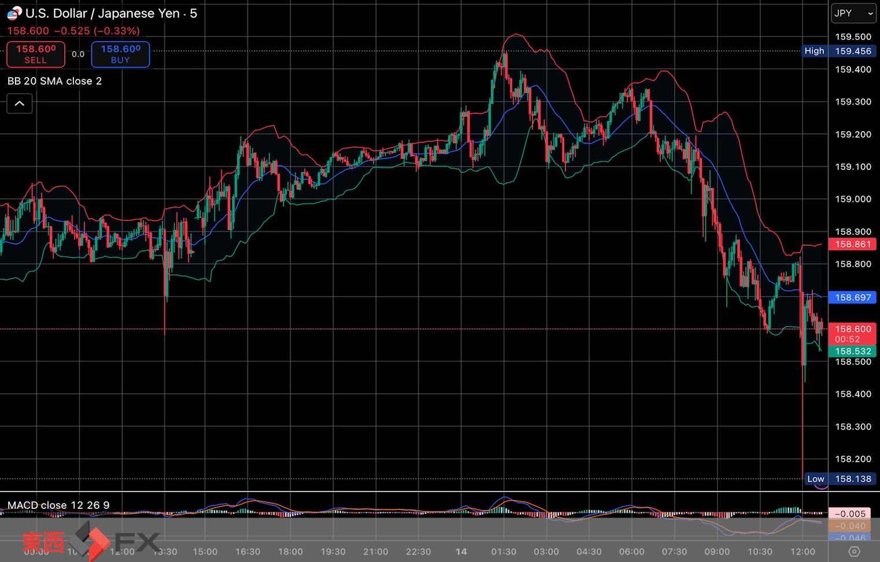The image size is (880, 562).
Task: Click the red 158.861 upper band label
Action: coord(852,244)
